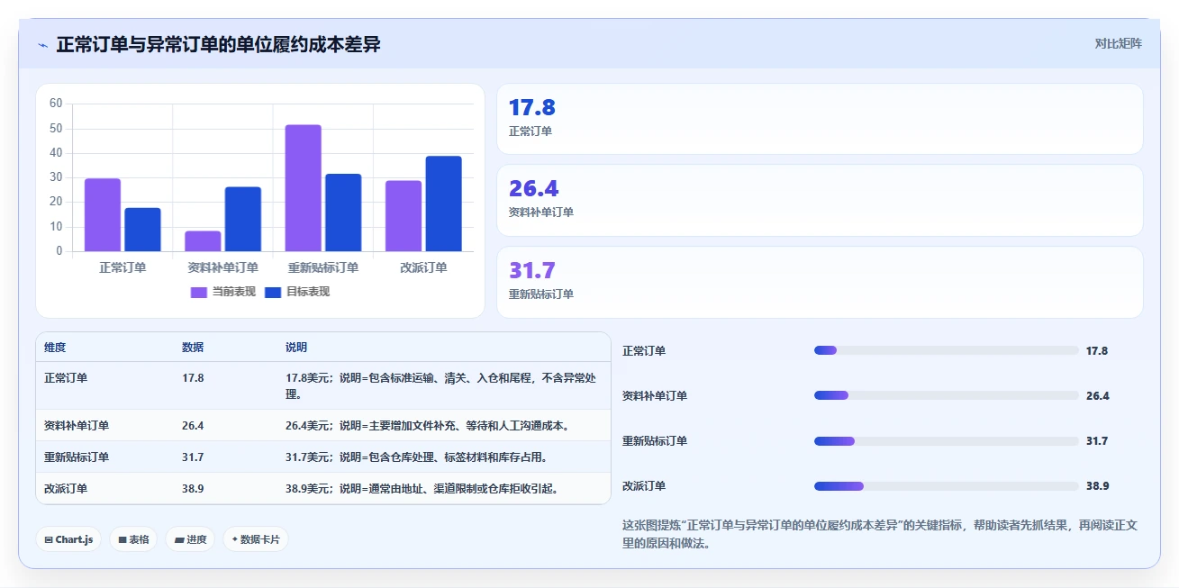Toggle the 当前表现 legend swatch

(x=199, y=292)
